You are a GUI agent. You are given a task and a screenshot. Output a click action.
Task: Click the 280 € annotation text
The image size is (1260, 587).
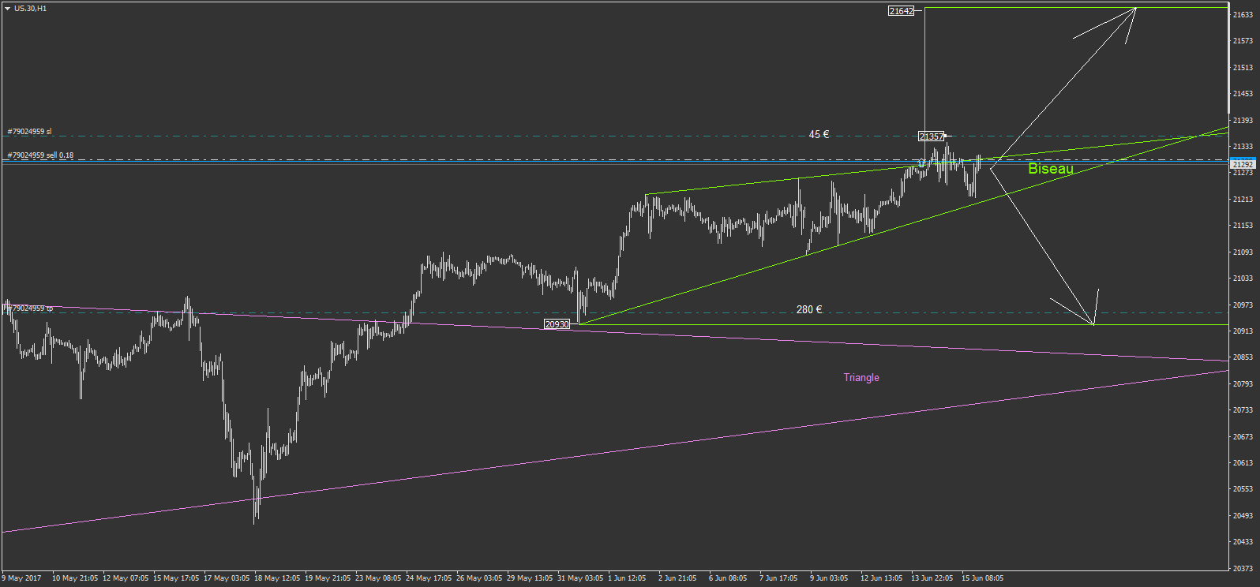[809, 309]
